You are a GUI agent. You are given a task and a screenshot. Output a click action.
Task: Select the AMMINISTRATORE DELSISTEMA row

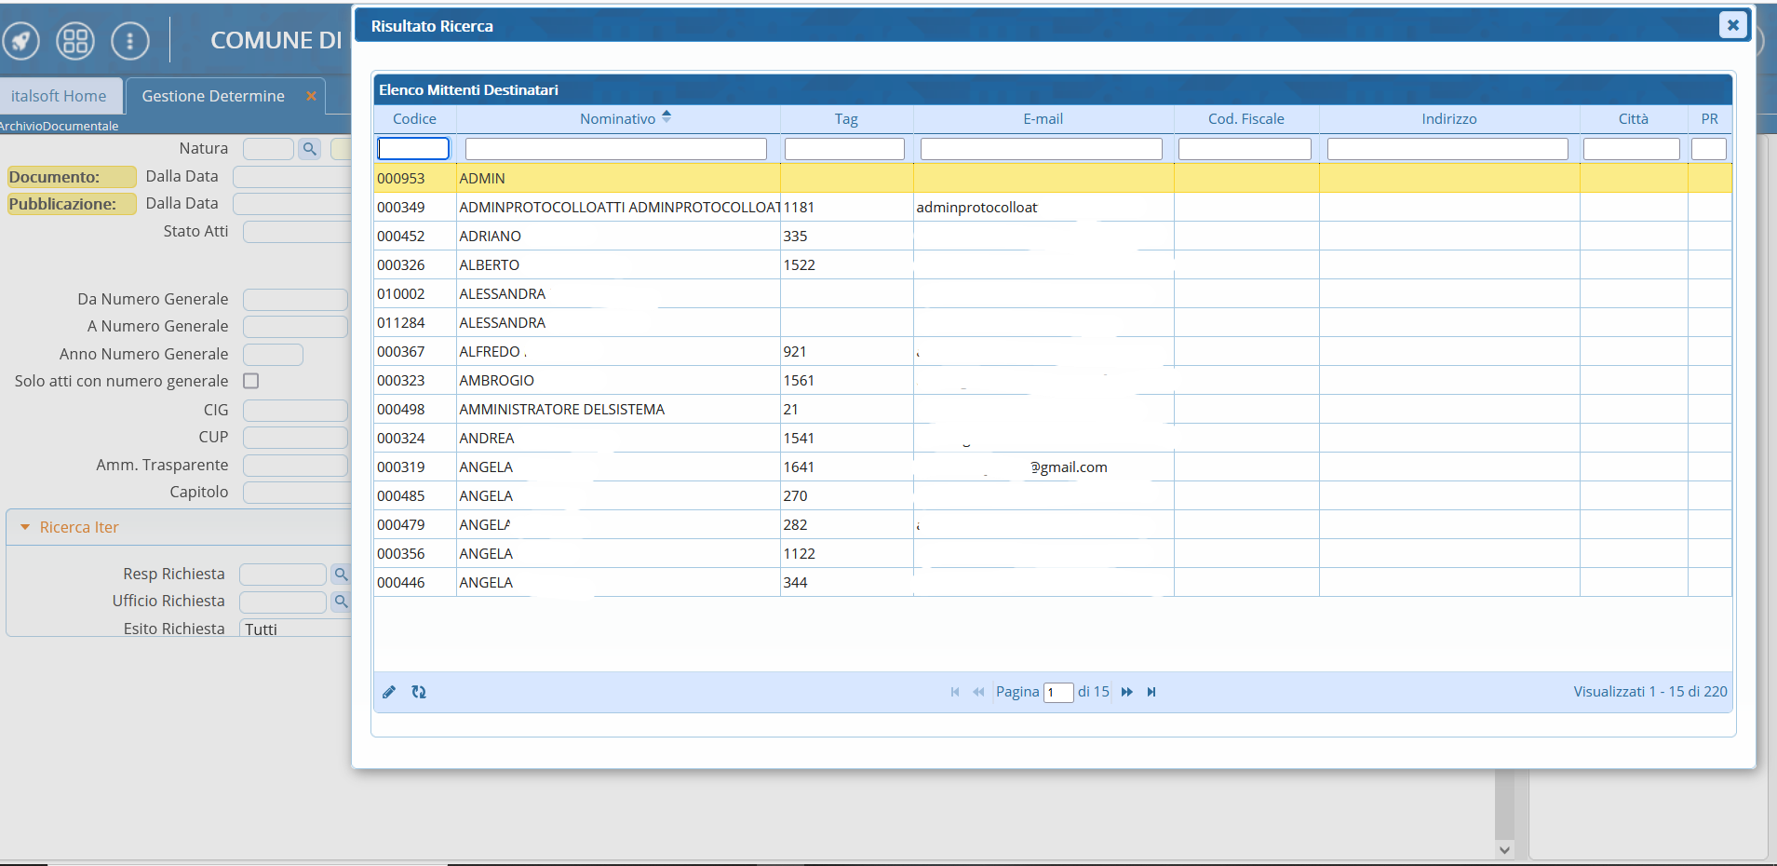[561, 409]
